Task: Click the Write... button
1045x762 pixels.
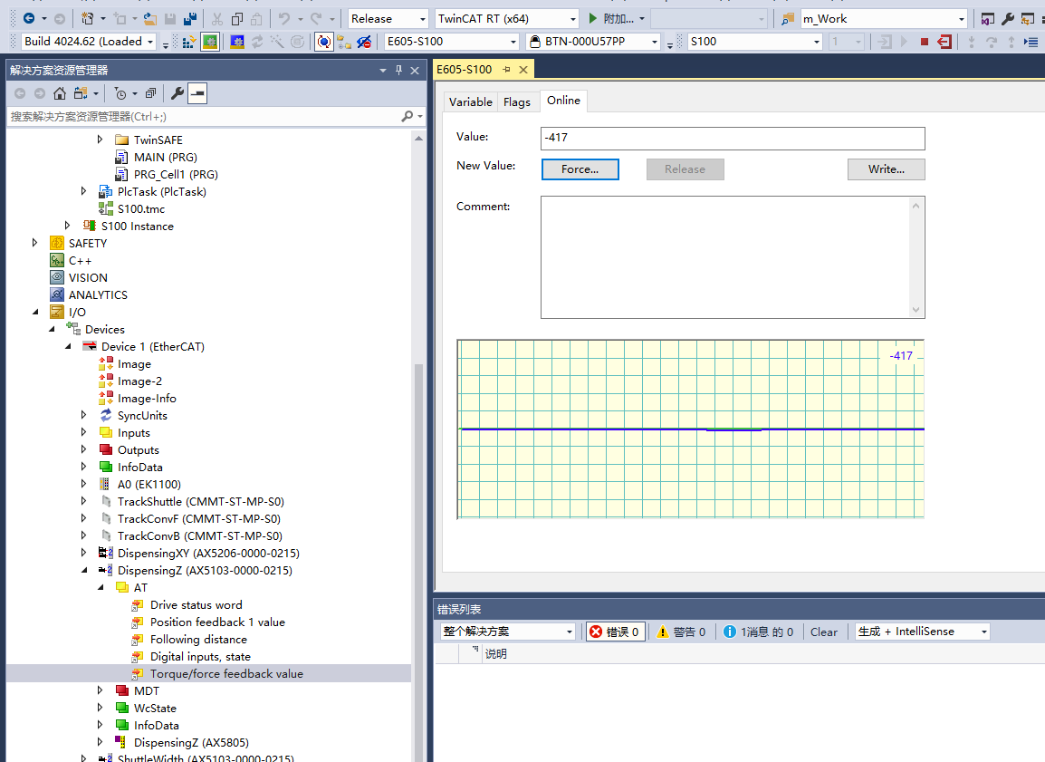Action: click(886, 169)
